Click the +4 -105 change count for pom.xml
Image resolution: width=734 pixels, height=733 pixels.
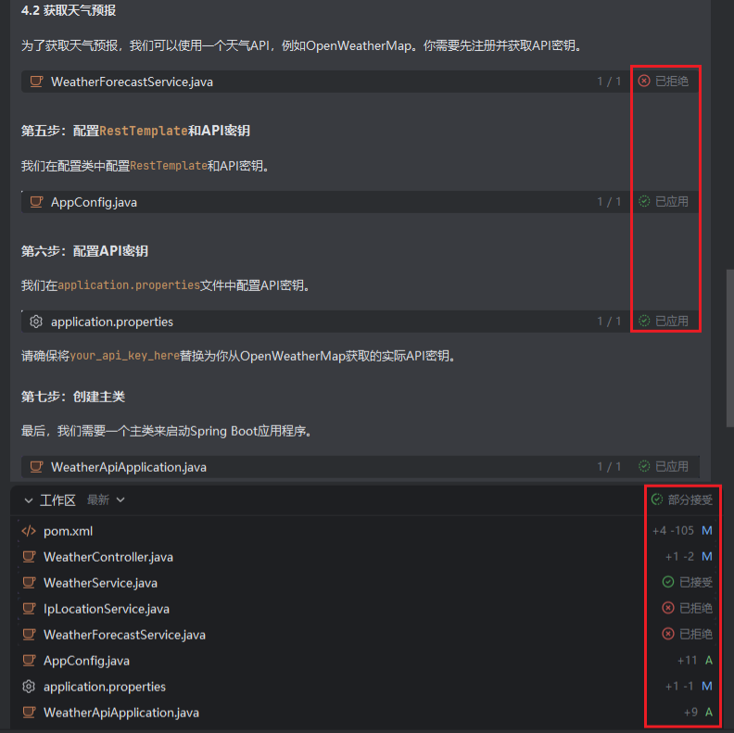(x=673, y=530)
